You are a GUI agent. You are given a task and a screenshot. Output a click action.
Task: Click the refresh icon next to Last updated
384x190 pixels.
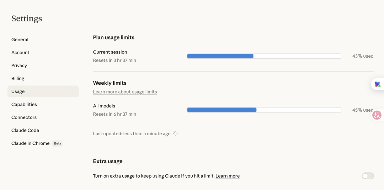[x=175, y=134]
